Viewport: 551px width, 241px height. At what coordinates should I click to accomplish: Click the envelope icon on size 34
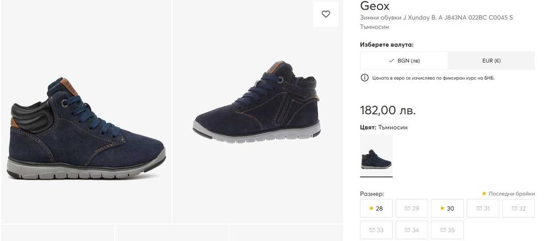[407, 230]
